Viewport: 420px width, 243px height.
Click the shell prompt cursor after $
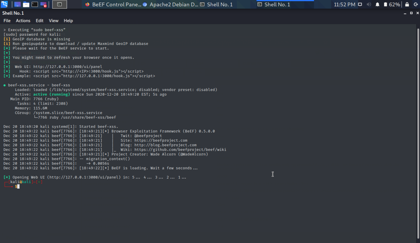pos(18,187)
